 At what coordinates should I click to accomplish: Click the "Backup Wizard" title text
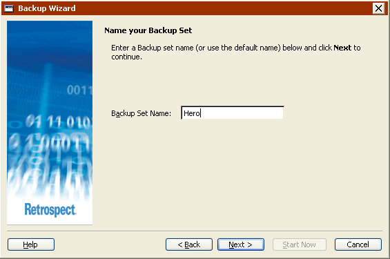[x=47, y=8]
